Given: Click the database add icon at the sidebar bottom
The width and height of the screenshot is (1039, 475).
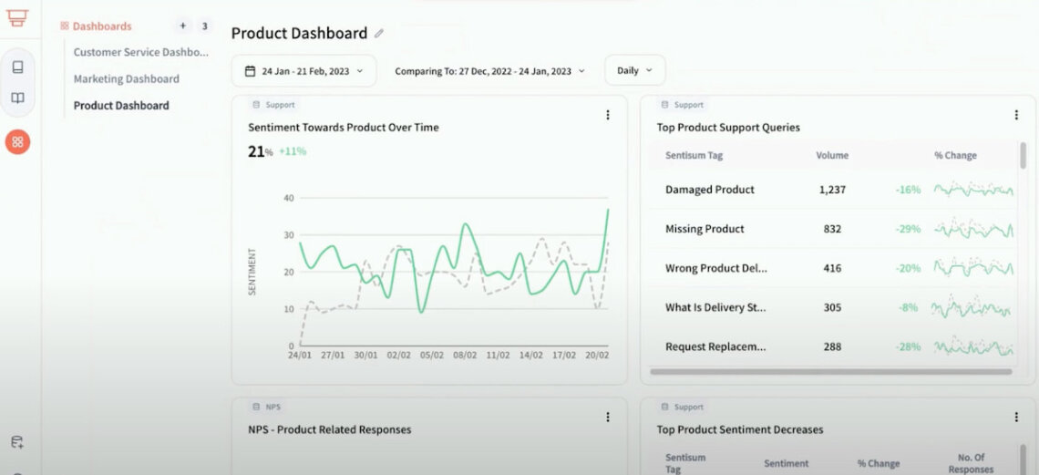Looking at the screenshot, I should 18,442.
